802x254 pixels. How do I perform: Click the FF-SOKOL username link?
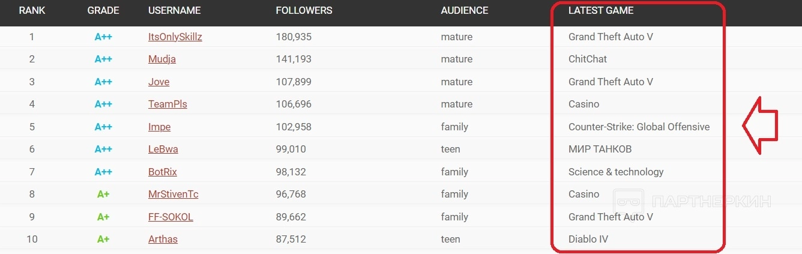(170, 217)
